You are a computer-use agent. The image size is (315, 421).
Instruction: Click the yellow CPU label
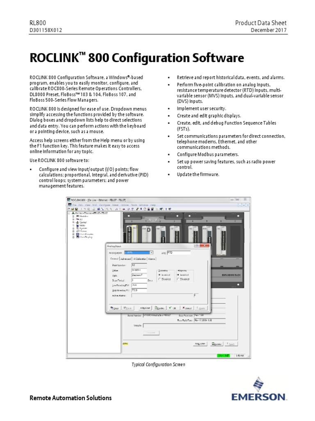click(x=125, y=344)
